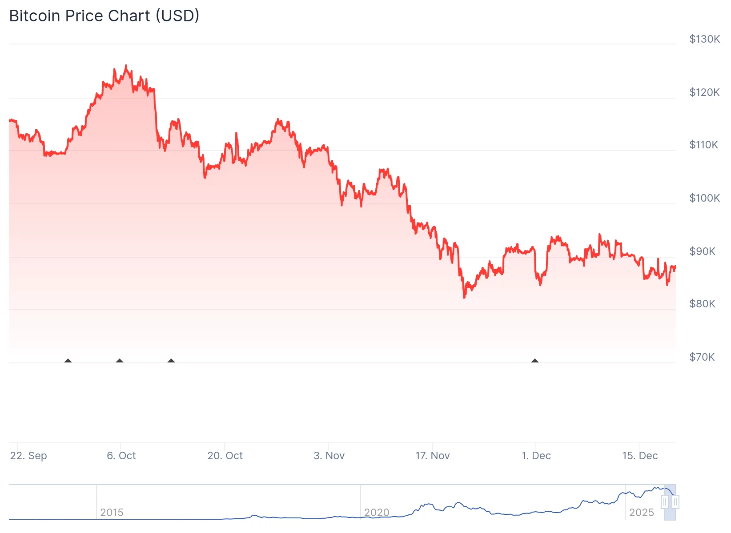Screen dimensions: 731x533
Task: Click the event marker above 1. Dec
Action: pos(535,361)
